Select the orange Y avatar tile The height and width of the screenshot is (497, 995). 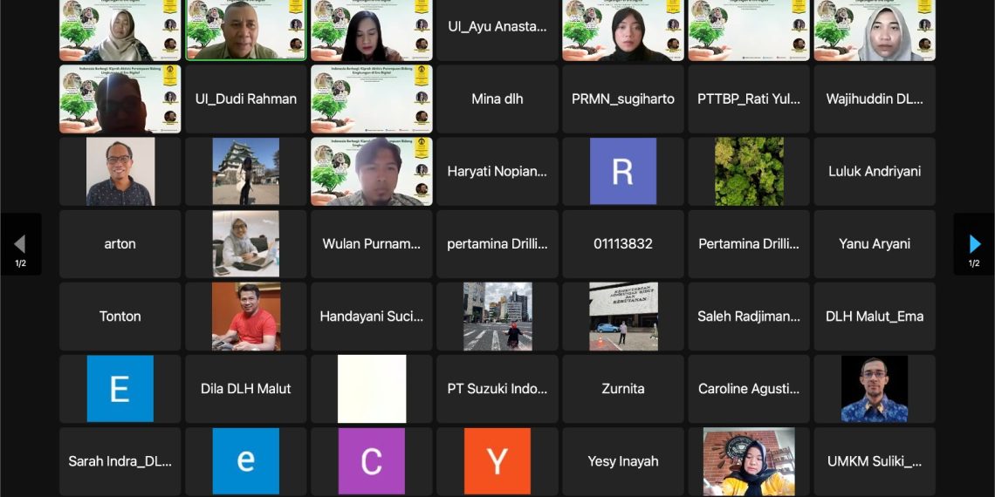click(x=497, y=461)
